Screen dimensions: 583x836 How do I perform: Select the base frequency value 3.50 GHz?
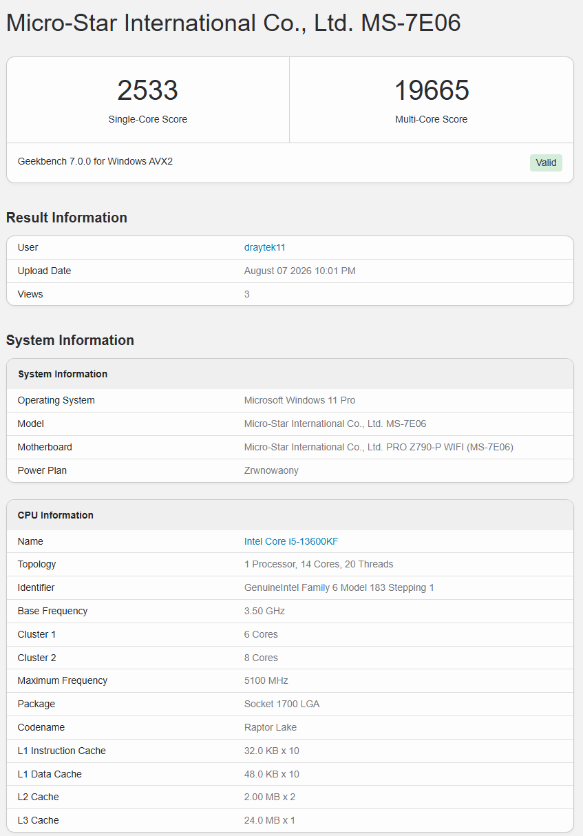pyautogui.click(x=264, y=611)
